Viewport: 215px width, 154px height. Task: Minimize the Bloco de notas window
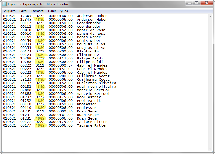189,3
